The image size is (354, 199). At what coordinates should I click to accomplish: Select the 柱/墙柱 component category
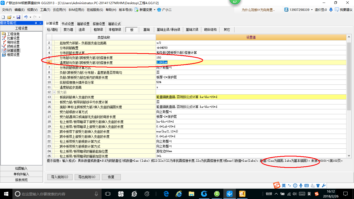53,30
